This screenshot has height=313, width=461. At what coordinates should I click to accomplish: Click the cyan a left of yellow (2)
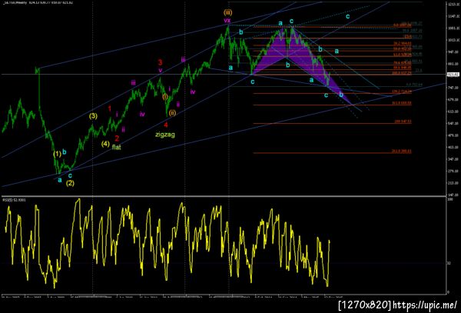point(60,180)
